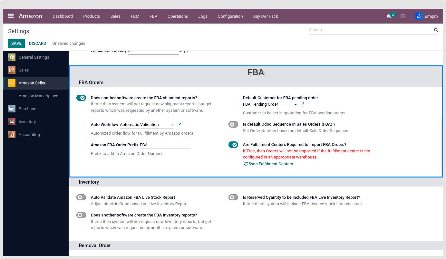Open the Configuration menu

pyautogui.click(x=230, y=16)
